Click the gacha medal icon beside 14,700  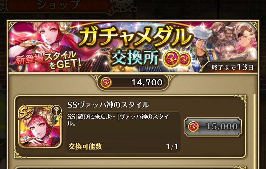pos(106,82)
